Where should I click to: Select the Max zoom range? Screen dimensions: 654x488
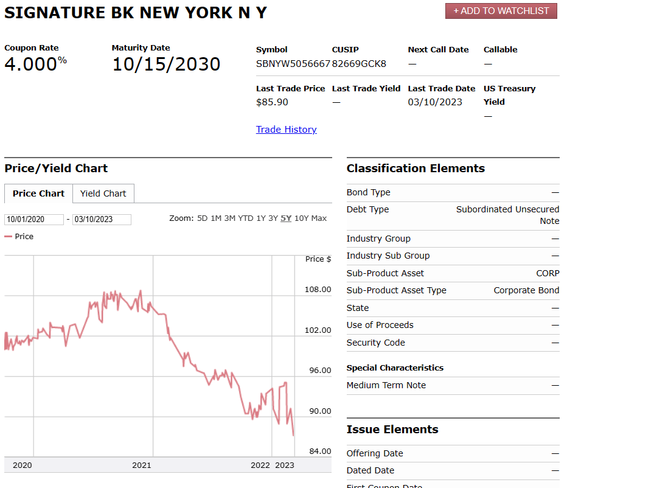click(320, 218)
